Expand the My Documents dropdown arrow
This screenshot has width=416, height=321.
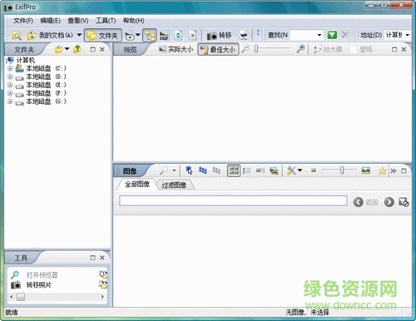[x=79, y=35]
